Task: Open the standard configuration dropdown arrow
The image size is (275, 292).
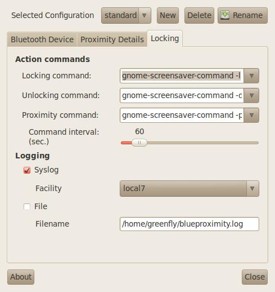Action: (145, 15)
